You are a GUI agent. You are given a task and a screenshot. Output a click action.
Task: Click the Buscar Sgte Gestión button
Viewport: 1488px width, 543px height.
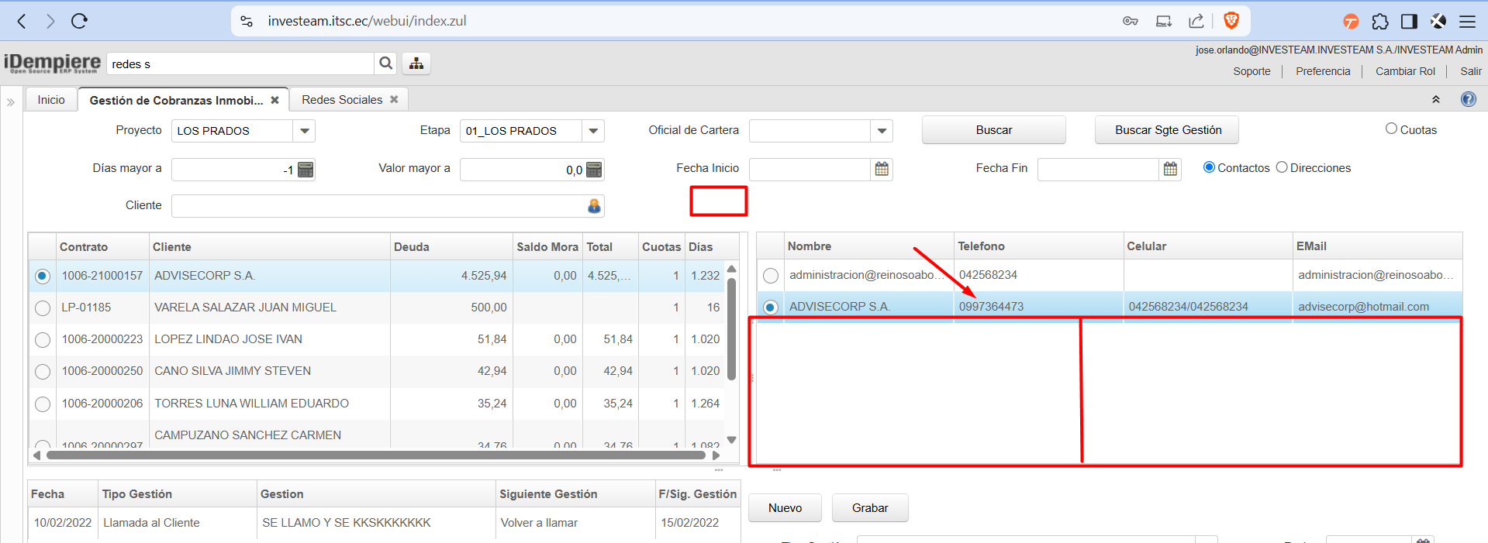point(1167,130)
